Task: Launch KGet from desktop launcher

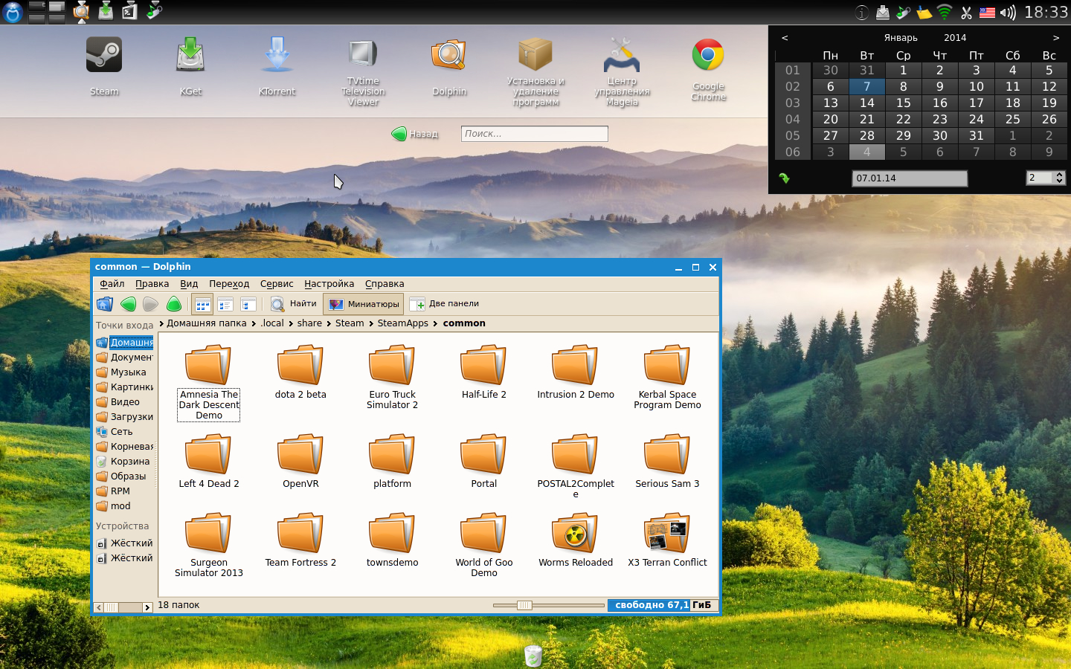Action: 190,67
